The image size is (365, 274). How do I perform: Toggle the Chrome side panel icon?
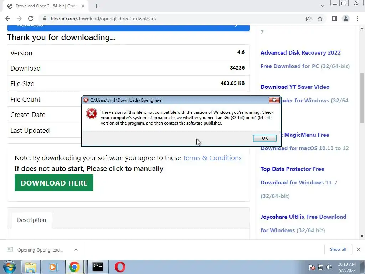[x=334, y=19]
